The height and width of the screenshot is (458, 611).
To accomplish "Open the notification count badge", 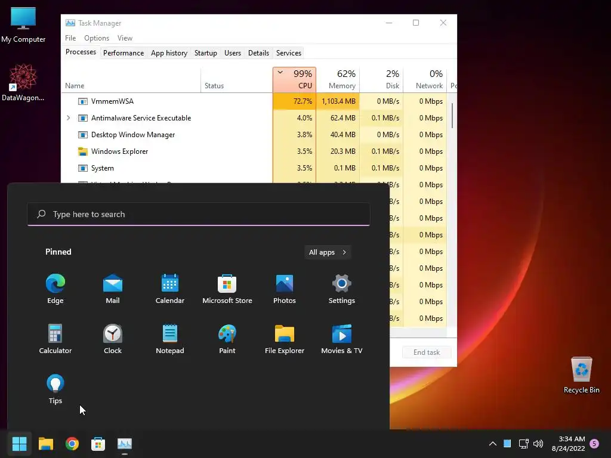I will coord(594,444).
